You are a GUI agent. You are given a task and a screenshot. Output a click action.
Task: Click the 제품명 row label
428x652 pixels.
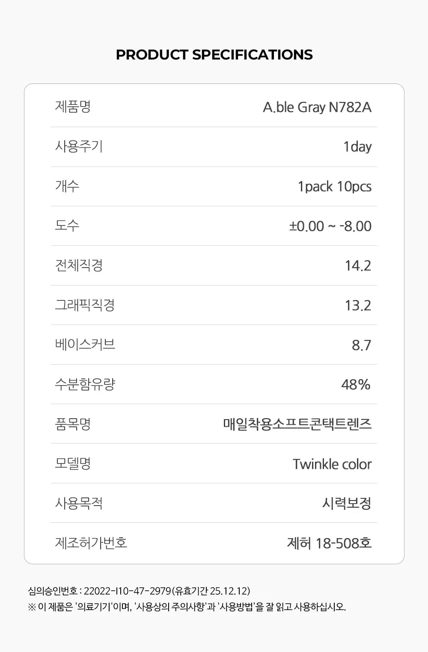point(73,107)
